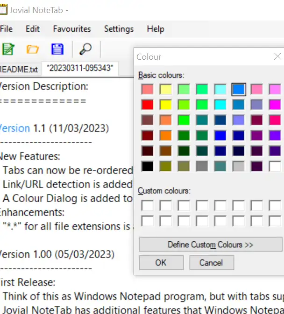
Task: Click the 'Version Description:' heading text
Action: (x=44, y=86)
